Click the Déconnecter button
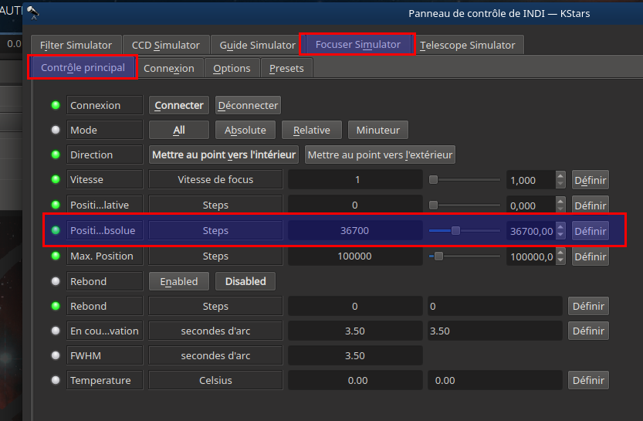643x421 pixels. pos(248,105)
